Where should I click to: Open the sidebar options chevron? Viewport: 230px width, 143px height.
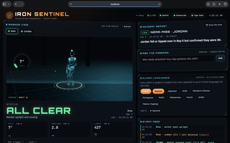point(9,4)
